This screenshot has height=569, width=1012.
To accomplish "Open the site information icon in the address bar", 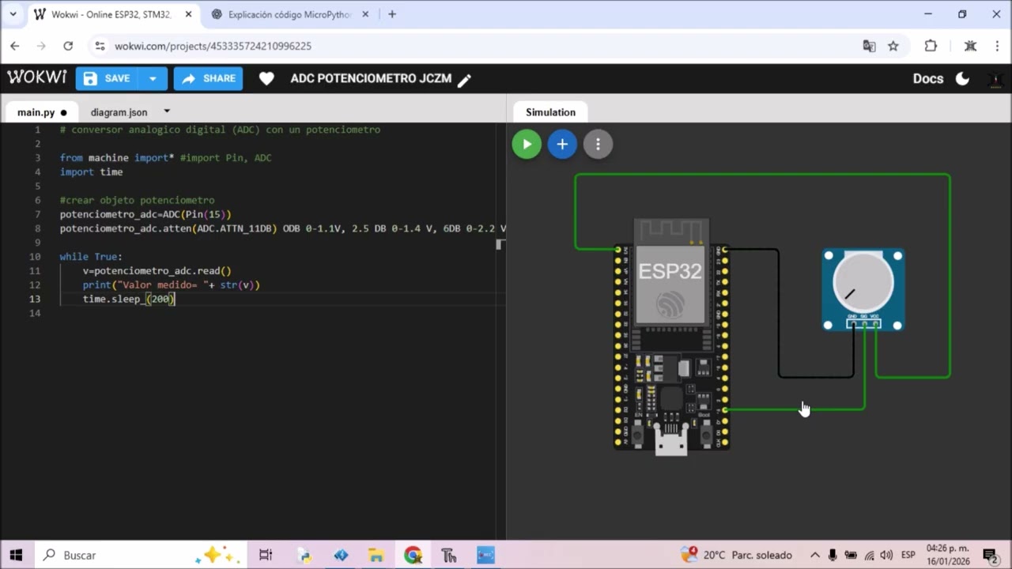I will (100, 46).
